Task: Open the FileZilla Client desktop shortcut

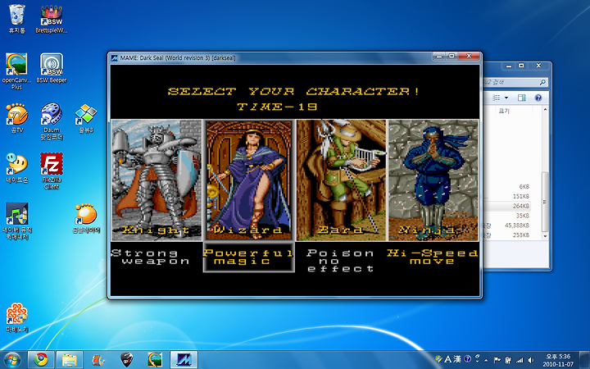Action: [52, 171]
